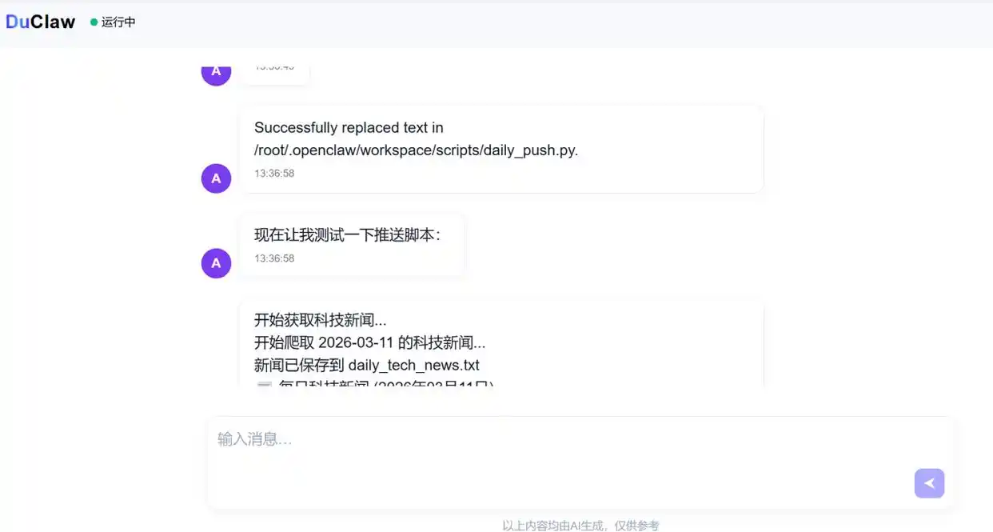Click the timestamp below the test script message

click(276, 258)
